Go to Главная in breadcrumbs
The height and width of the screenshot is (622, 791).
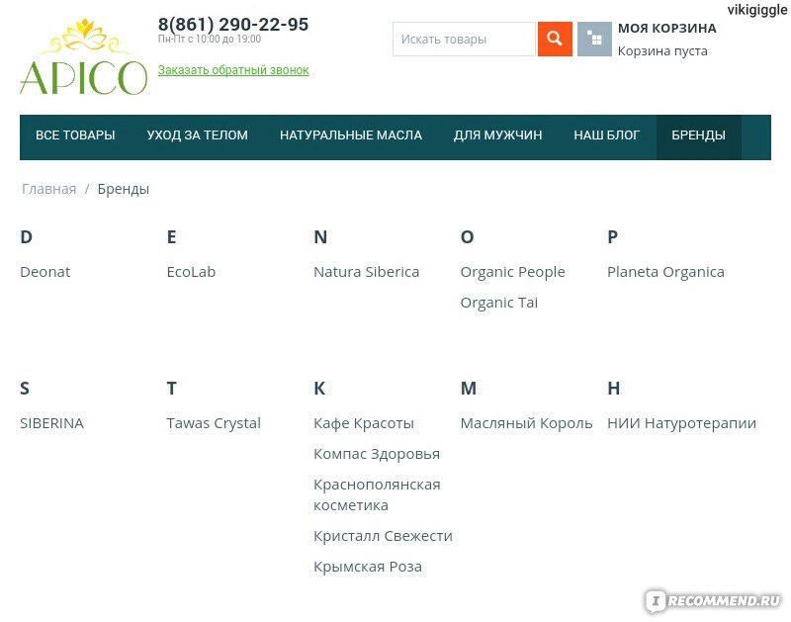tap(48, 189)
